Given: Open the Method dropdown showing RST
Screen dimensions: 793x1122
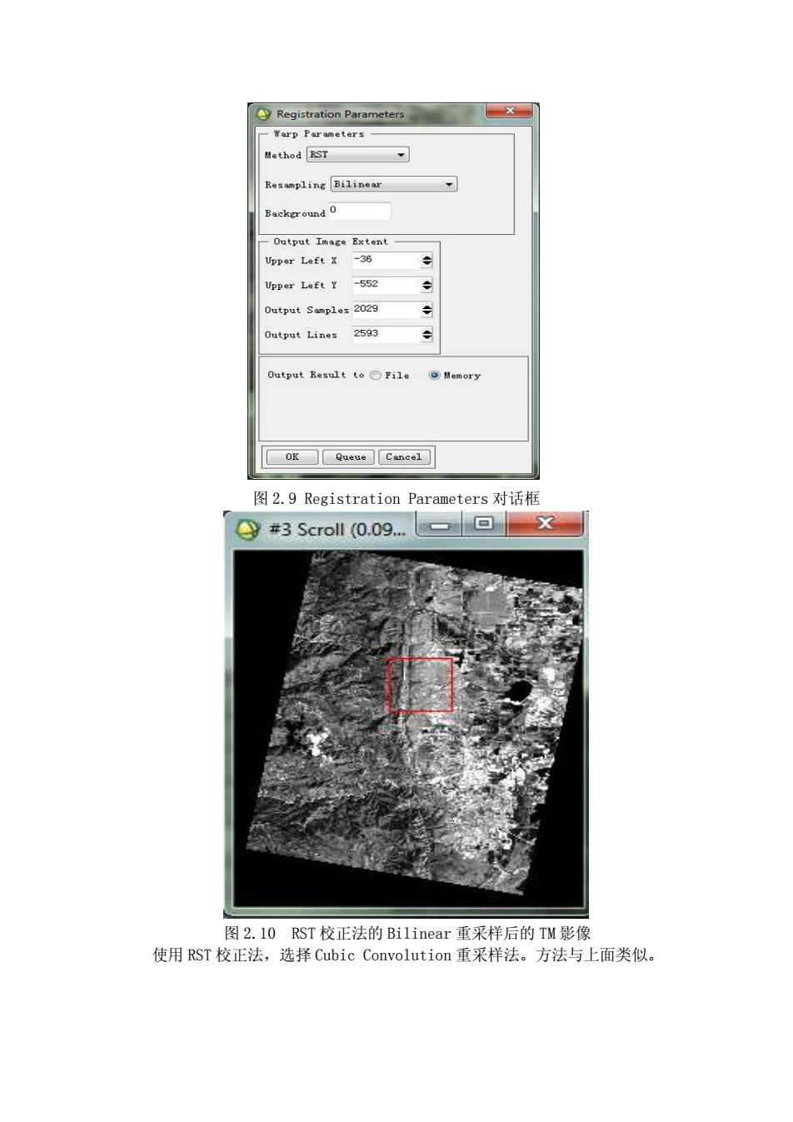Looking at the screenshot, I should point(357,155).
